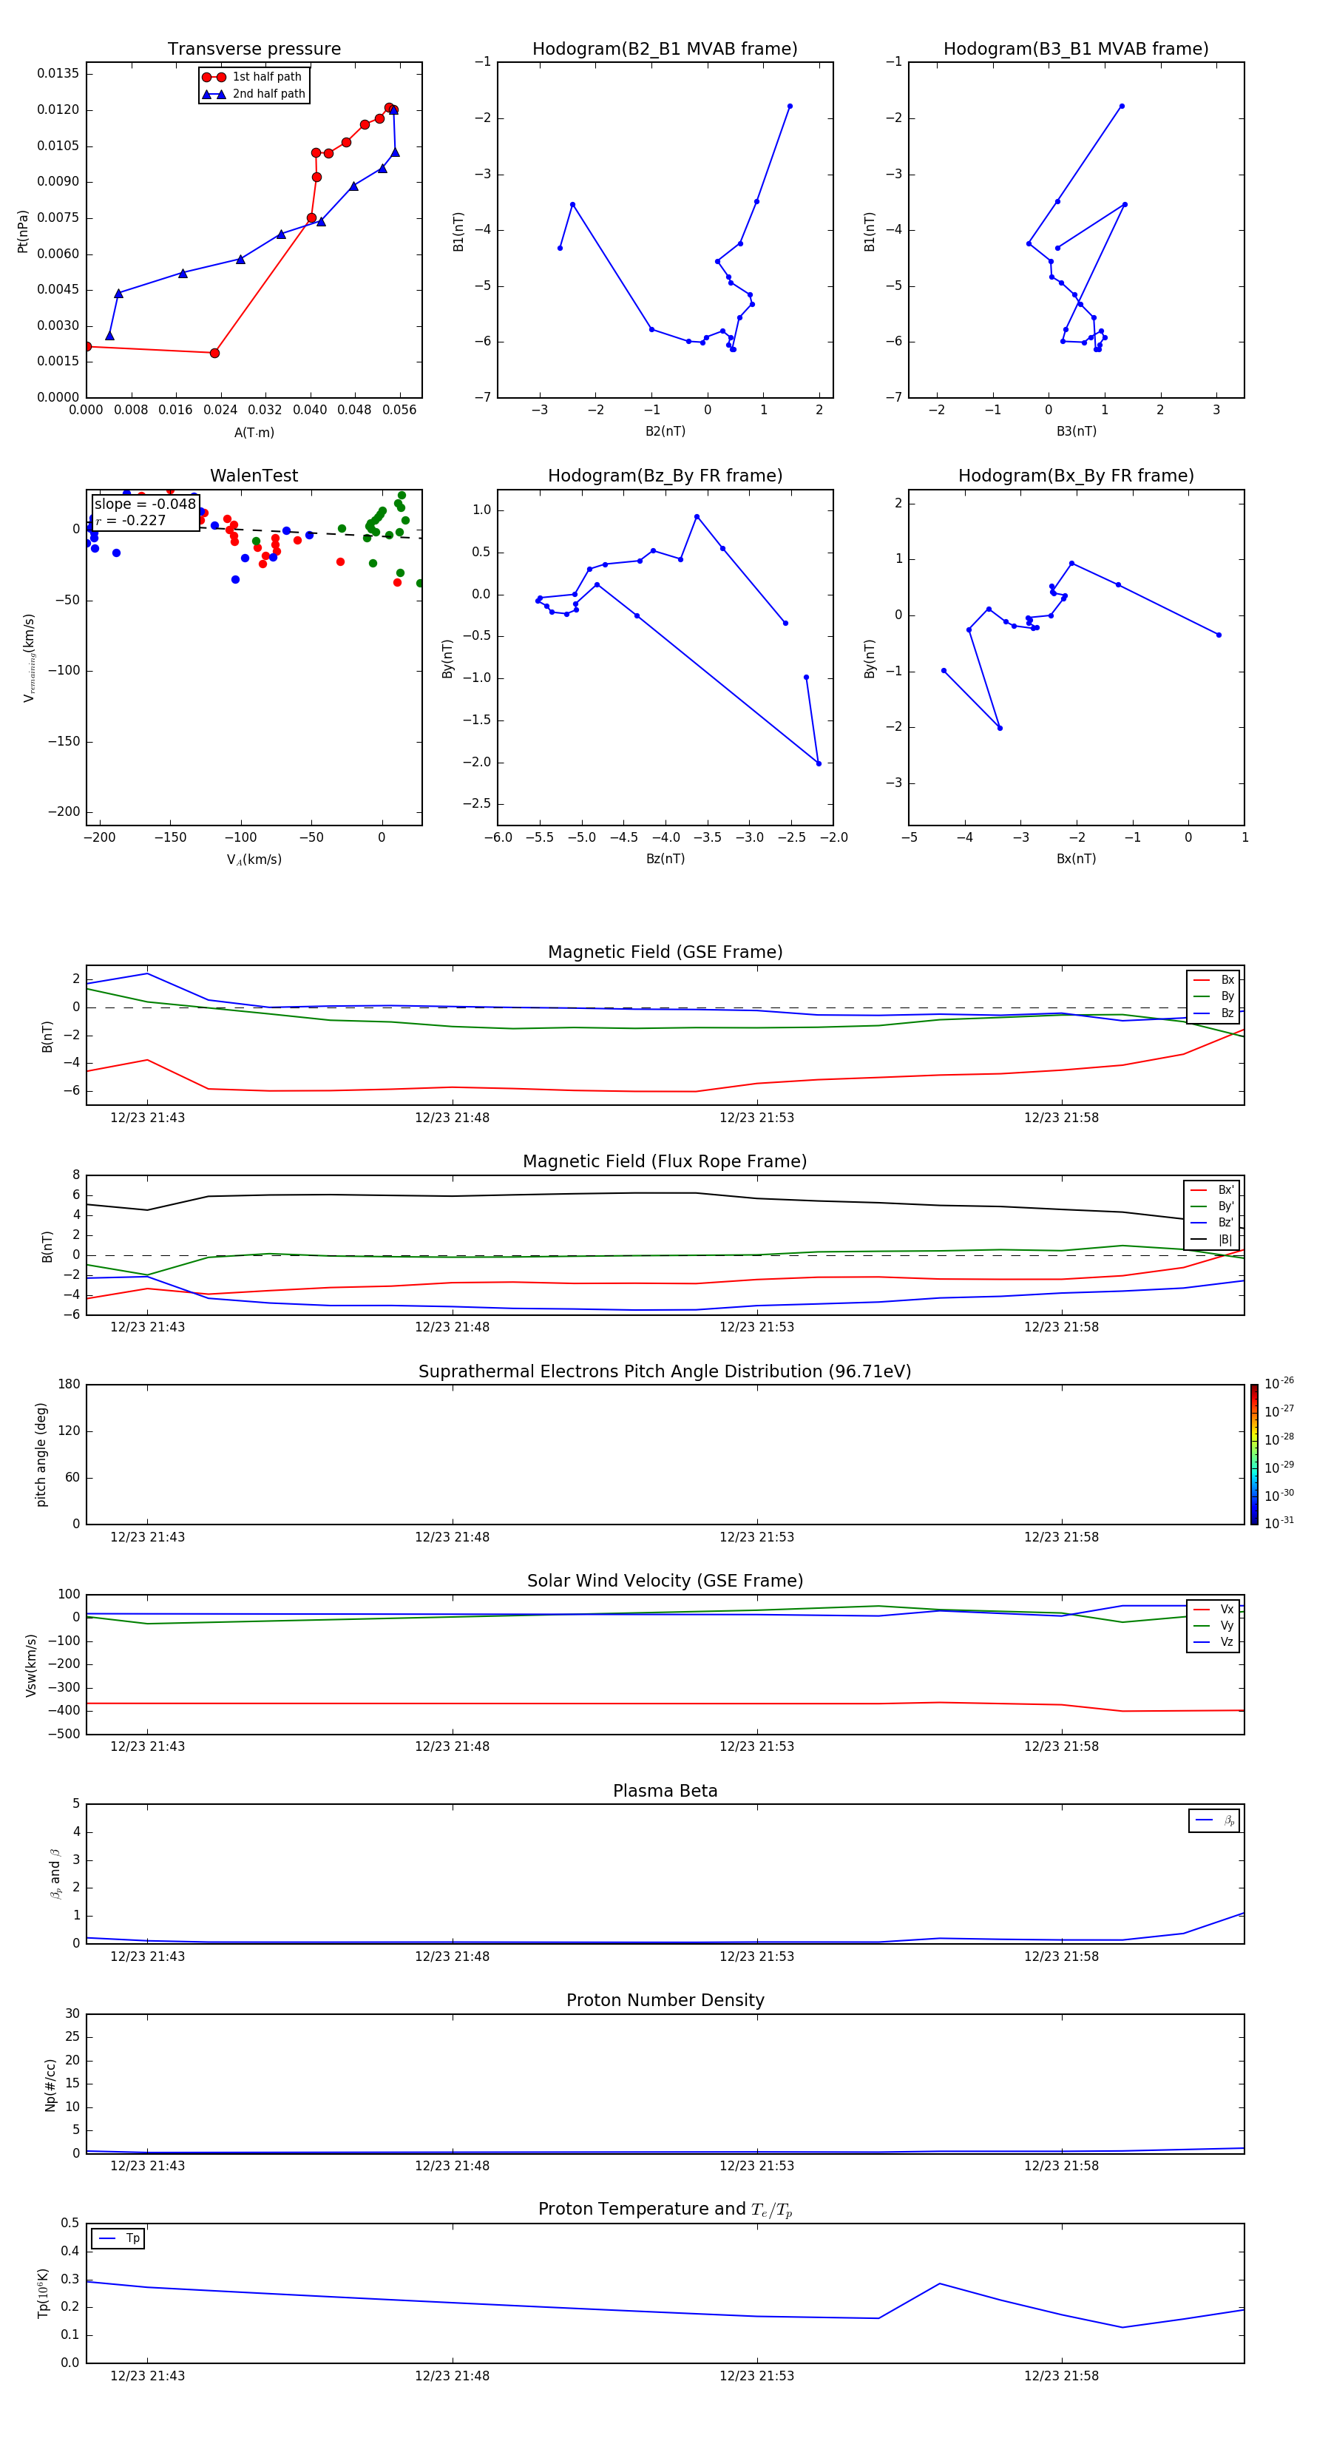The height and width of the screenshot is (2441, 1331).
Task: Click the "Solar Wind Velocity (GSE Frame)" title
Action: pyautogui.click(x=665, y=1581)
